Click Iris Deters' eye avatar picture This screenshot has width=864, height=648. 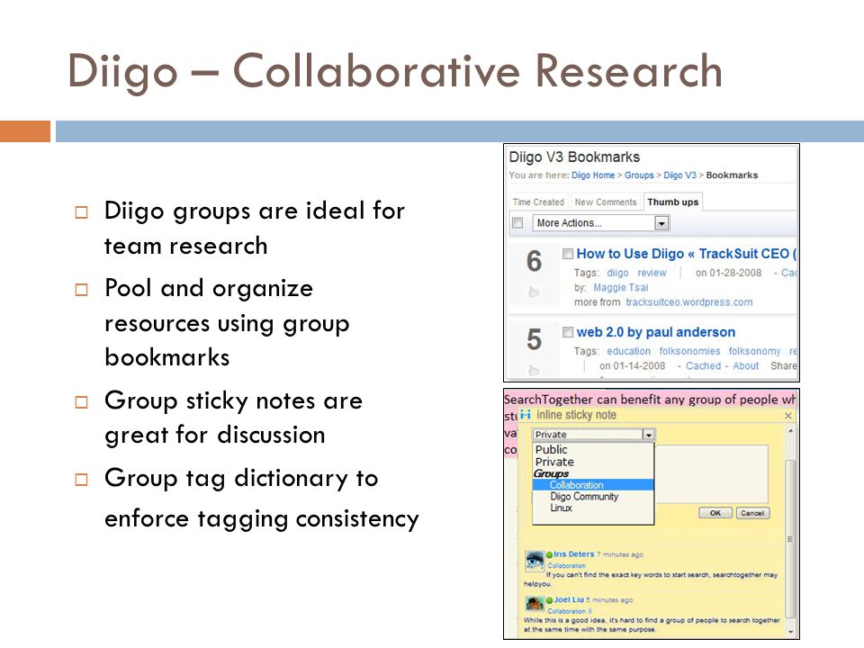pyautogui.click(x=534, y=561)
